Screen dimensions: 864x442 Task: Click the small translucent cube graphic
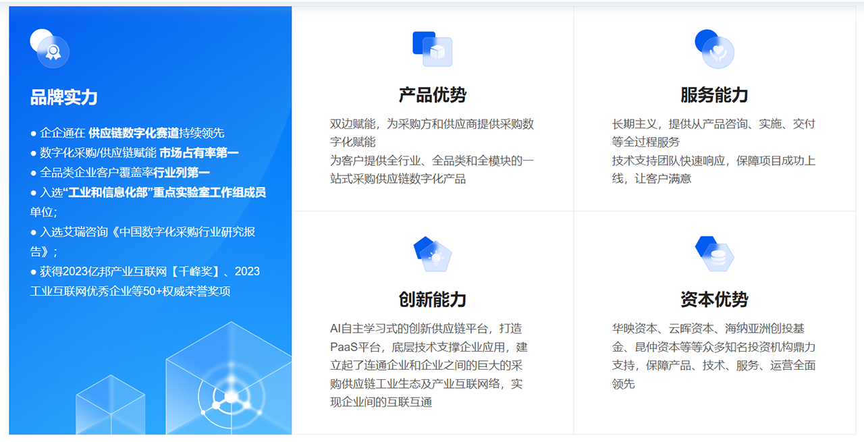point(110,405)
